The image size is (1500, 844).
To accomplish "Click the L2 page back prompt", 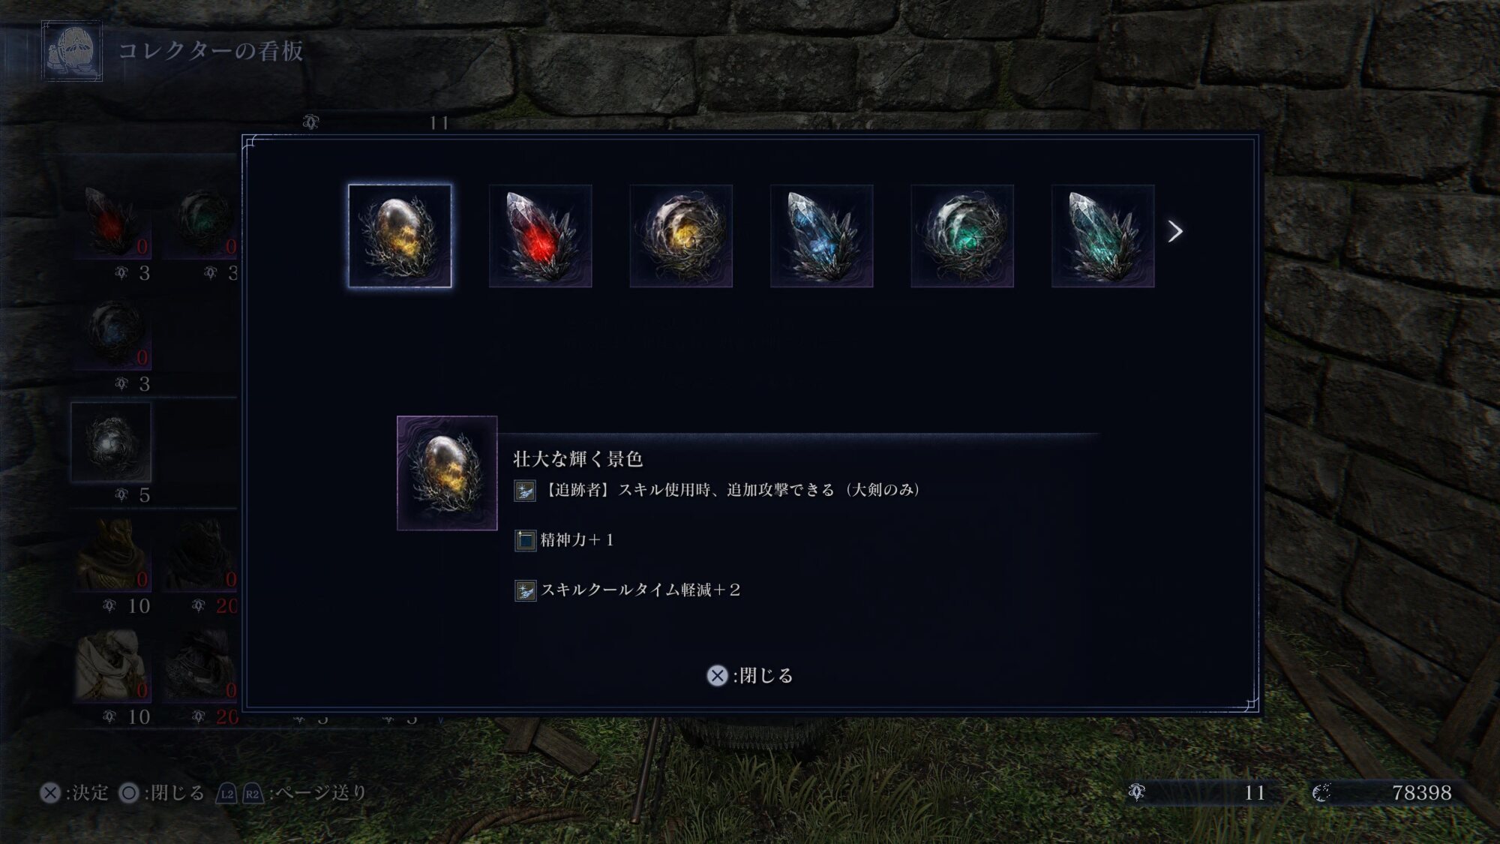I will [226, 794].
